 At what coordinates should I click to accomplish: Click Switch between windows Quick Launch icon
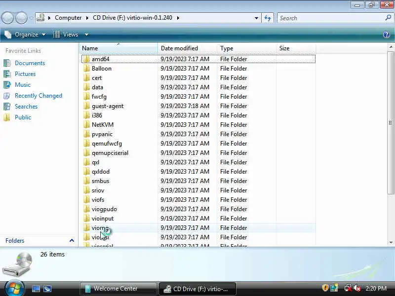[47, 289]
